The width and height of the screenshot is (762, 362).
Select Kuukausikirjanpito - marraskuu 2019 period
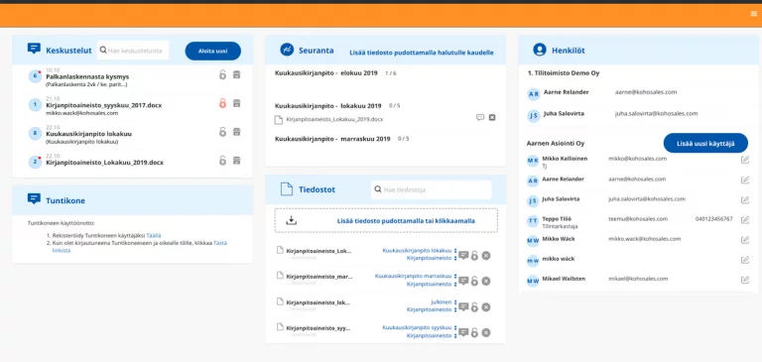(x=332, y=139)
